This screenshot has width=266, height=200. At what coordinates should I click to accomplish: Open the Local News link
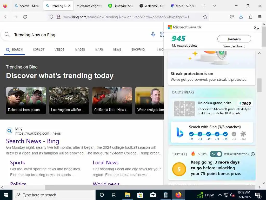click(x=105, y=162)
